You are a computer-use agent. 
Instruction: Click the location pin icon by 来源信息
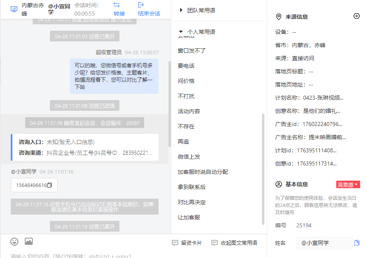tap(278, 17)
